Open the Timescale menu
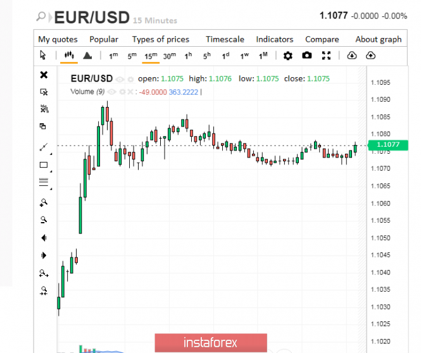This screenshot has width=421, height=353. (x=225, y=39)
